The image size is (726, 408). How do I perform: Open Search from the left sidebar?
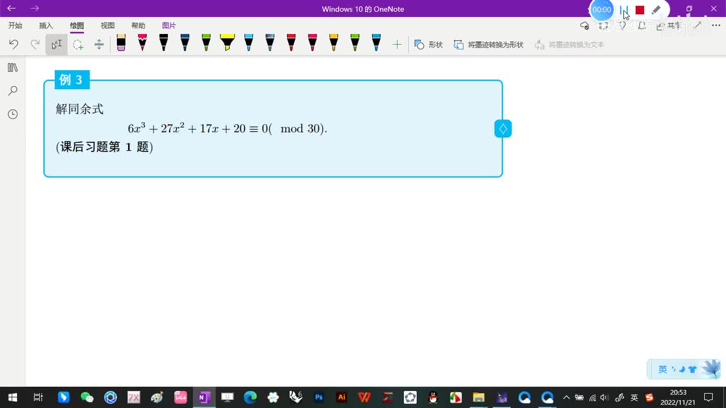click(12, 91)
